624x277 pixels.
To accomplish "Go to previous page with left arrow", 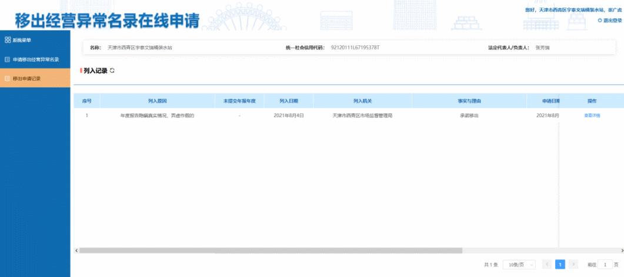I will tap(547, 265).
